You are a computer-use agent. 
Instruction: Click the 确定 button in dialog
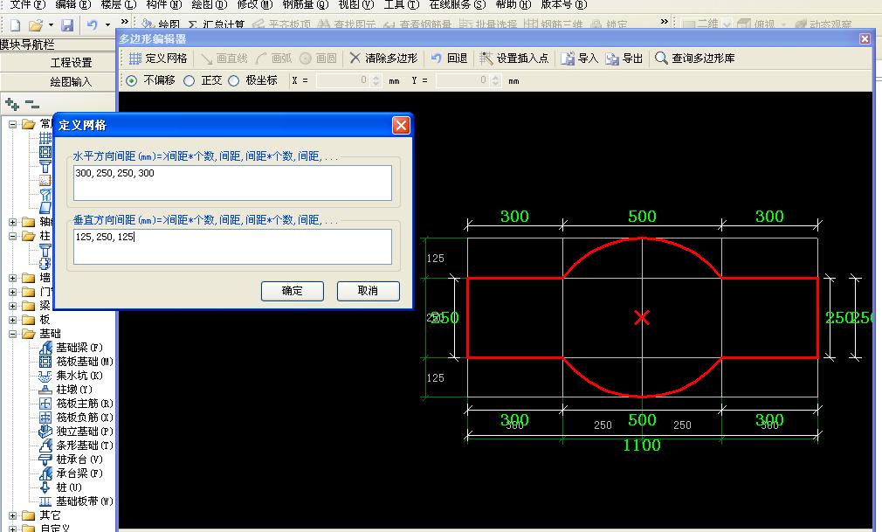pyautogui.click(x=292, y=291)
